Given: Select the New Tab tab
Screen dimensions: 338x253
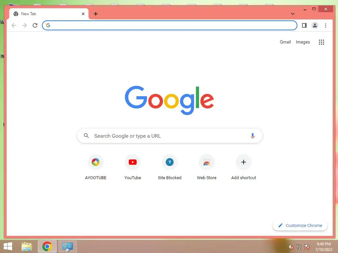Looking at the screenshot, I should [x=49, y=14].
